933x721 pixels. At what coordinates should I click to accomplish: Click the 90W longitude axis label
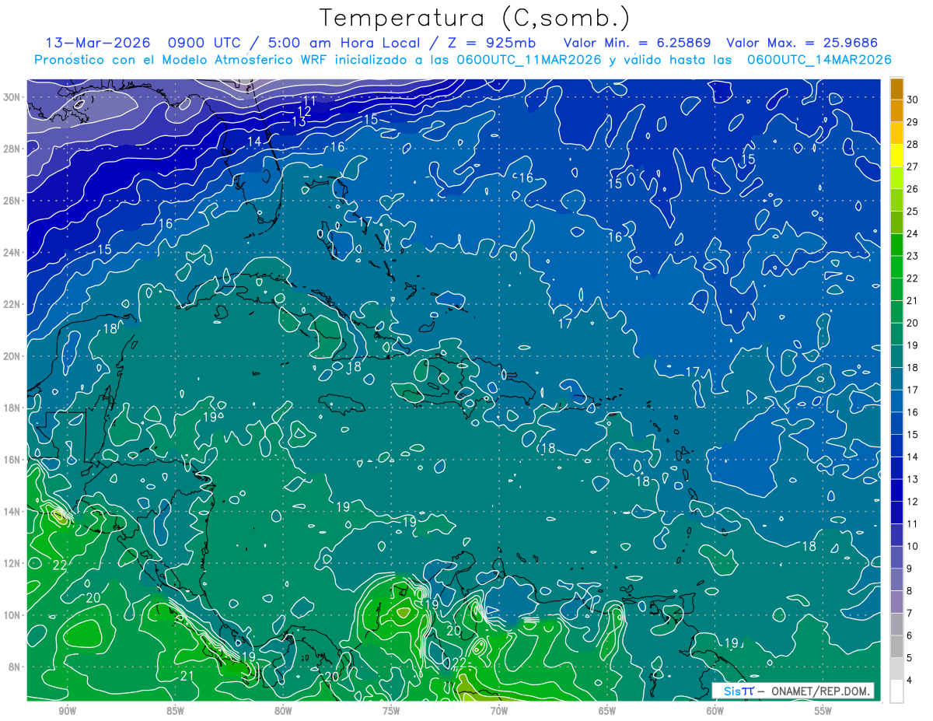[x=68, y=711]
